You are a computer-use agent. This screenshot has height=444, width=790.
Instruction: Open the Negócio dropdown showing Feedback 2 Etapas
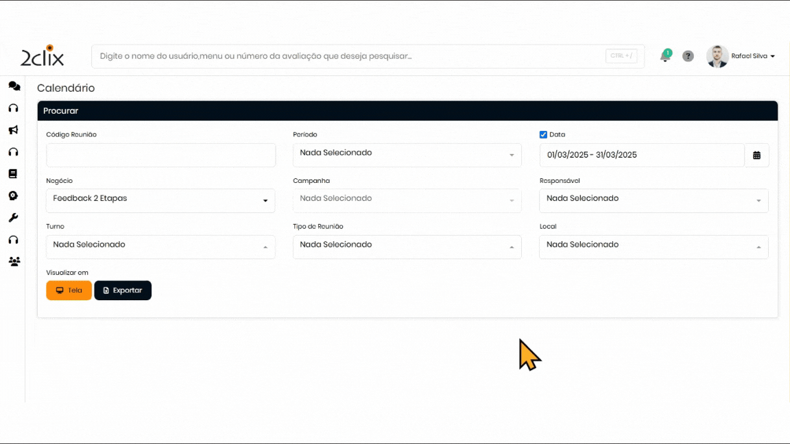pos(160,201)
